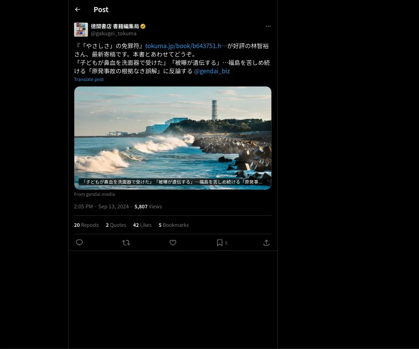Viewport: 419px width, 349px height.
Task: Click the Post header title
Action: (101, 9)
